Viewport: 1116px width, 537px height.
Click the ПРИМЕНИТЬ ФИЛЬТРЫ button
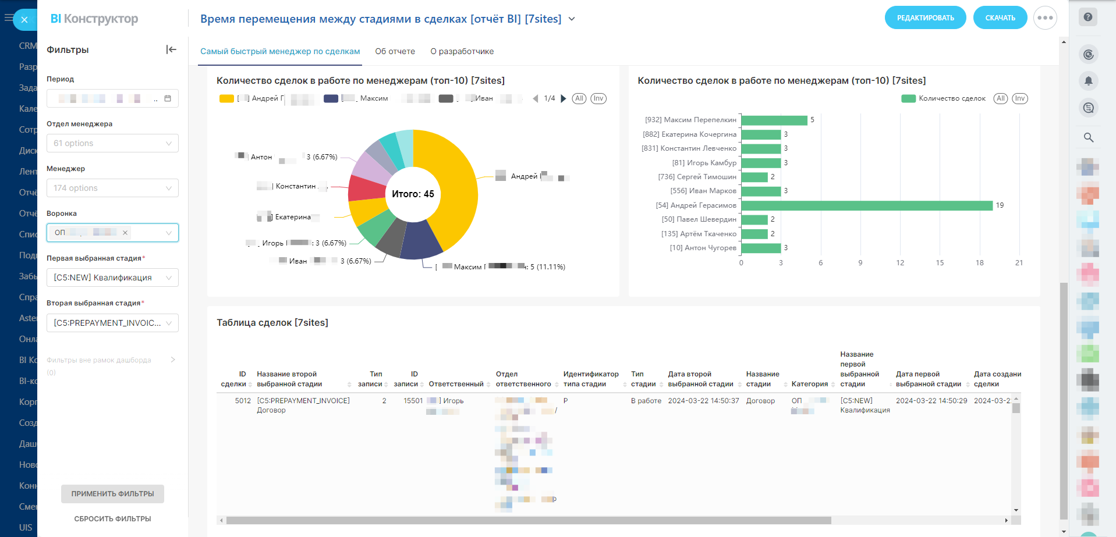(x=112, y=494)
